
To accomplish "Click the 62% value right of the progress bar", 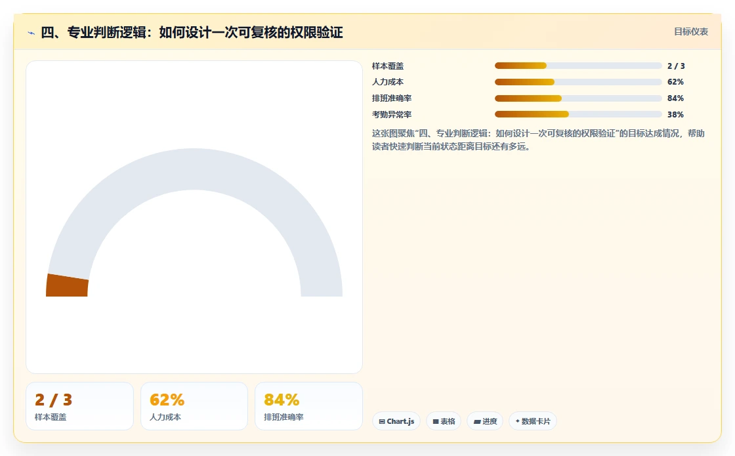I will coord(675,82).
